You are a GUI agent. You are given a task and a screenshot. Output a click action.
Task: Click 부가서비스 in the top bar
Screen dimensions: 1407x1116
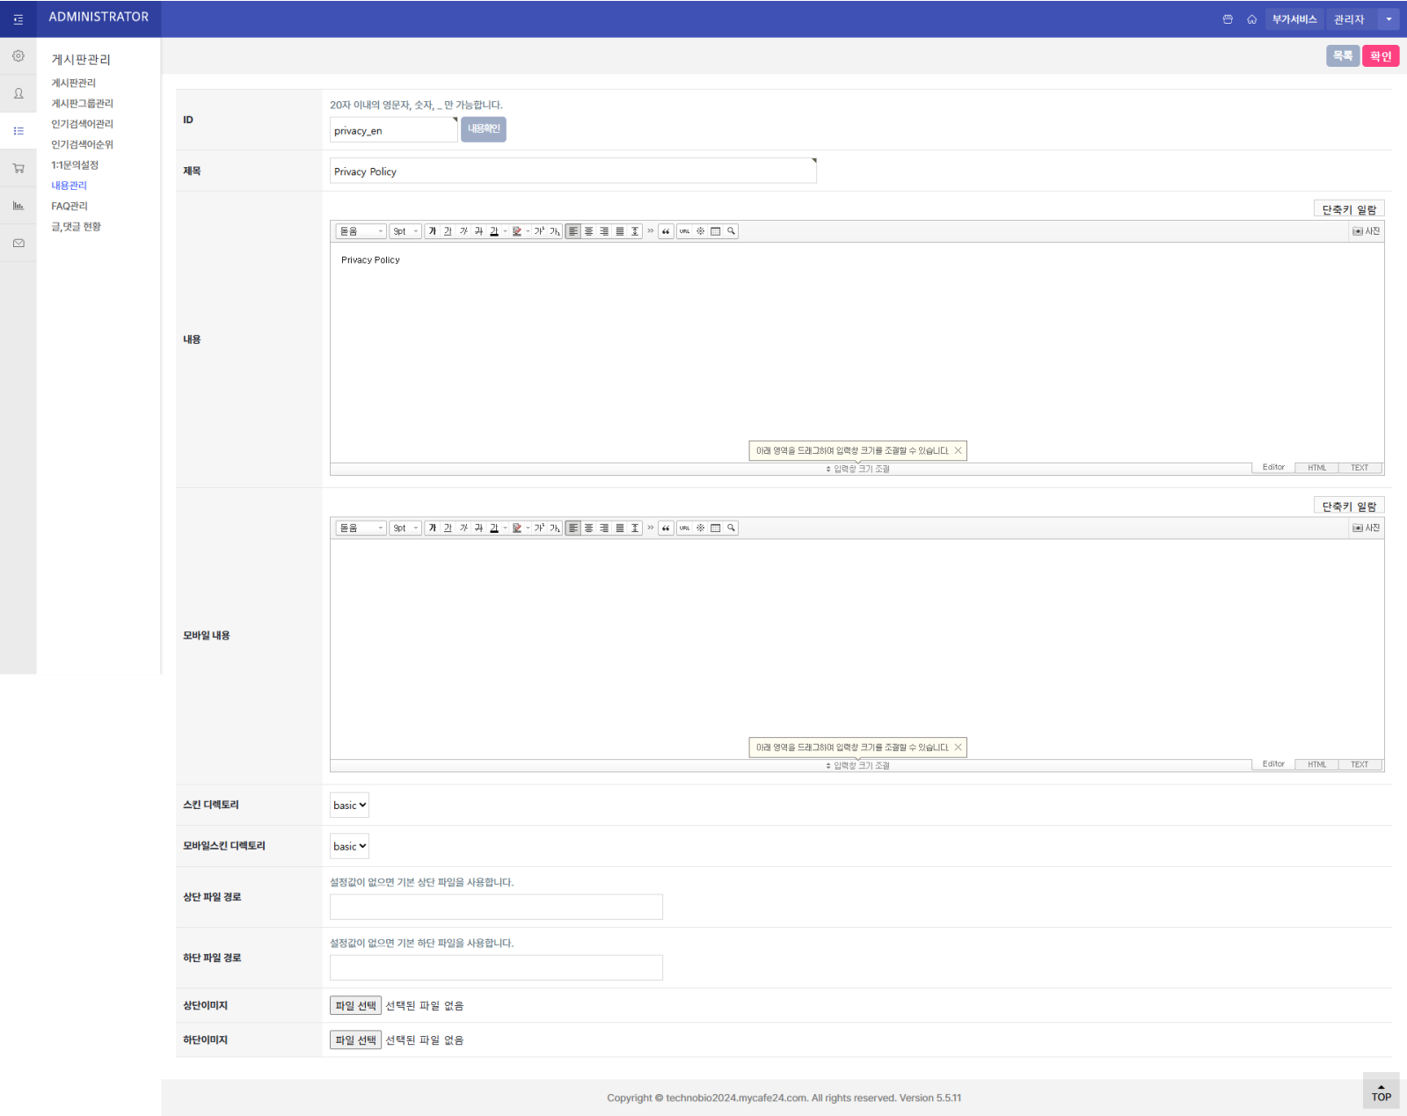[1294, 19]
